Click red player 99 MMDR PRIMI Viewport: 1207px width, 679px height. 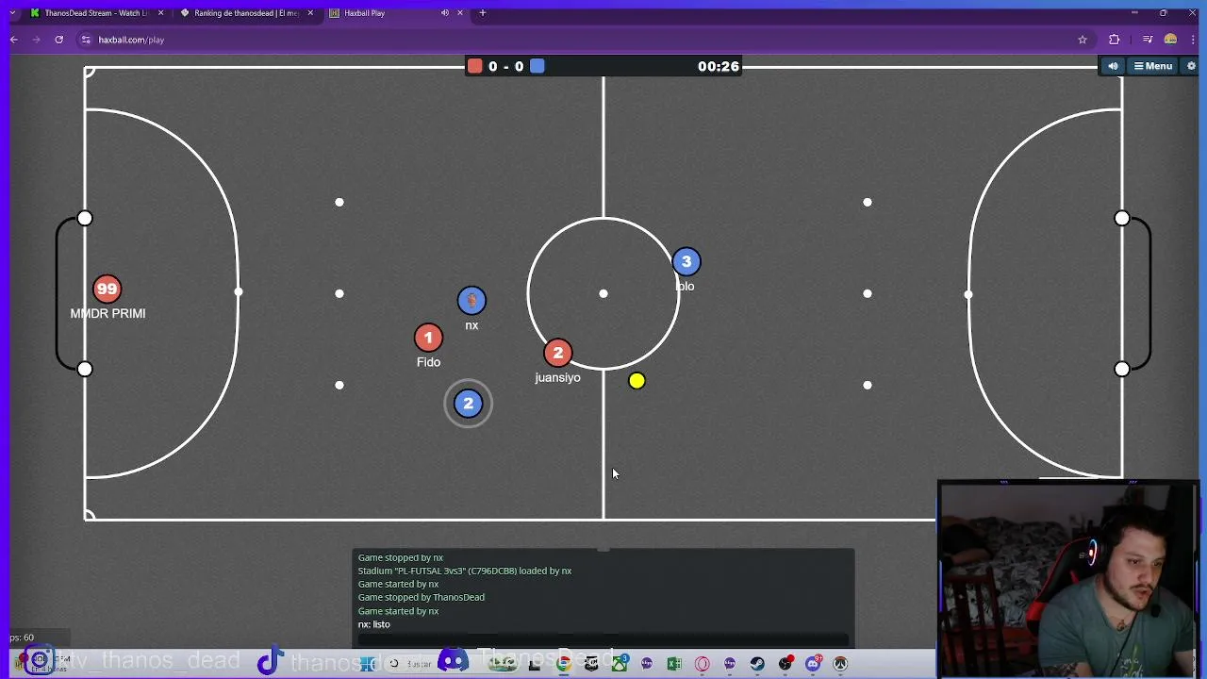[107, 289]
